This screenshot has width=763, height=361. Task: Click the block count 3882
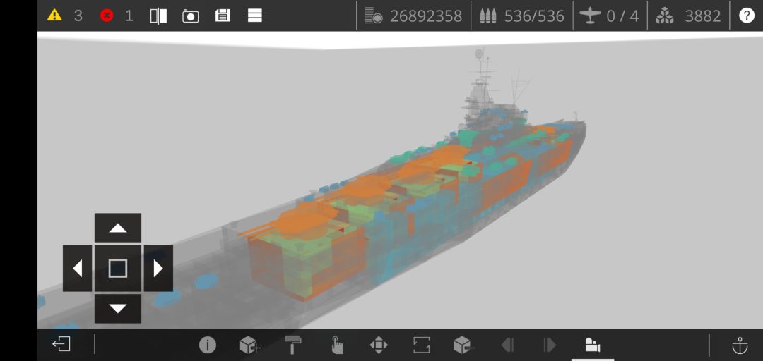tap(703, 16)
